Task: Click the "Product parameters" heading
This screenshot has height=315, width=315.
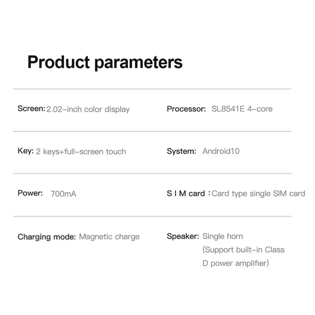Action: pos(105,63)
